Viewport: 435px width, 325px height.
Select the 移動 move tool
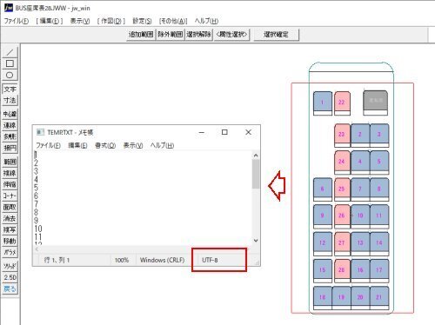10,241
